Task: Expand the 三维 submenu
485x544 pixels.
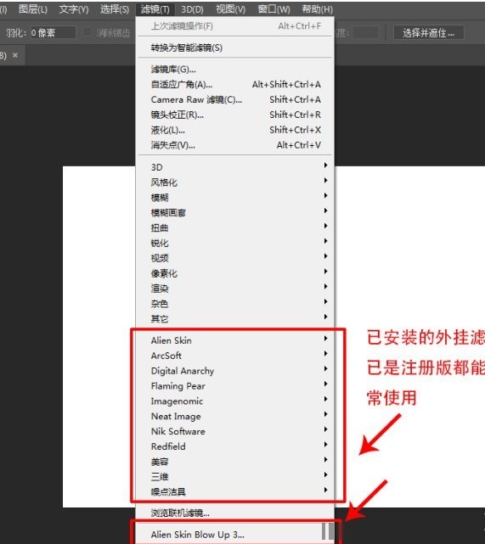Action: (235, 477)
